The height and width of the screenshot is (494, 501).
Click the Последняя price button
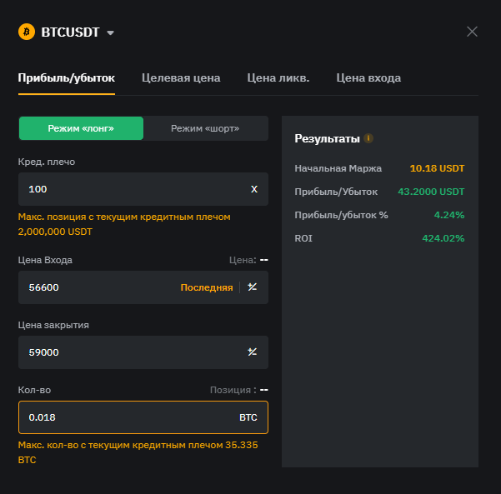(207, 287)
